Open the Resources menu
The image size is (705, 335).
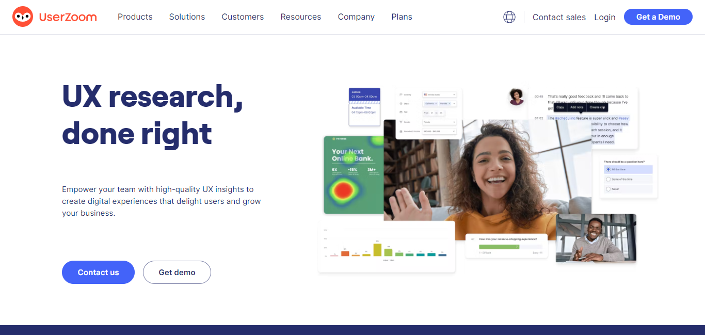pyautogui.click(x=301, y=17)
